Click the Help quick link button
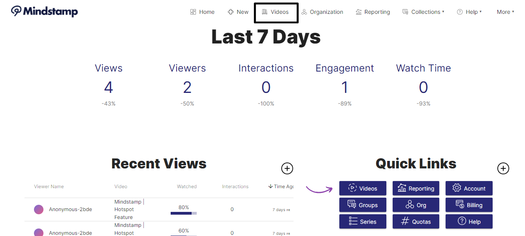Image resolution: width=525 pixels, height=236 pixels. click(x=469, y=222)
